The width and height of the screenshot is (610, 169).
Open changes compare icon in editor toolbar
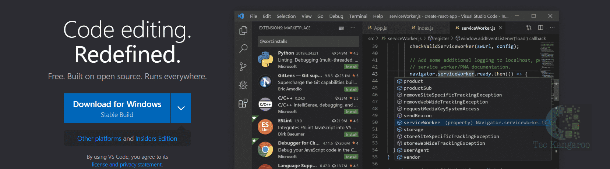529,28
